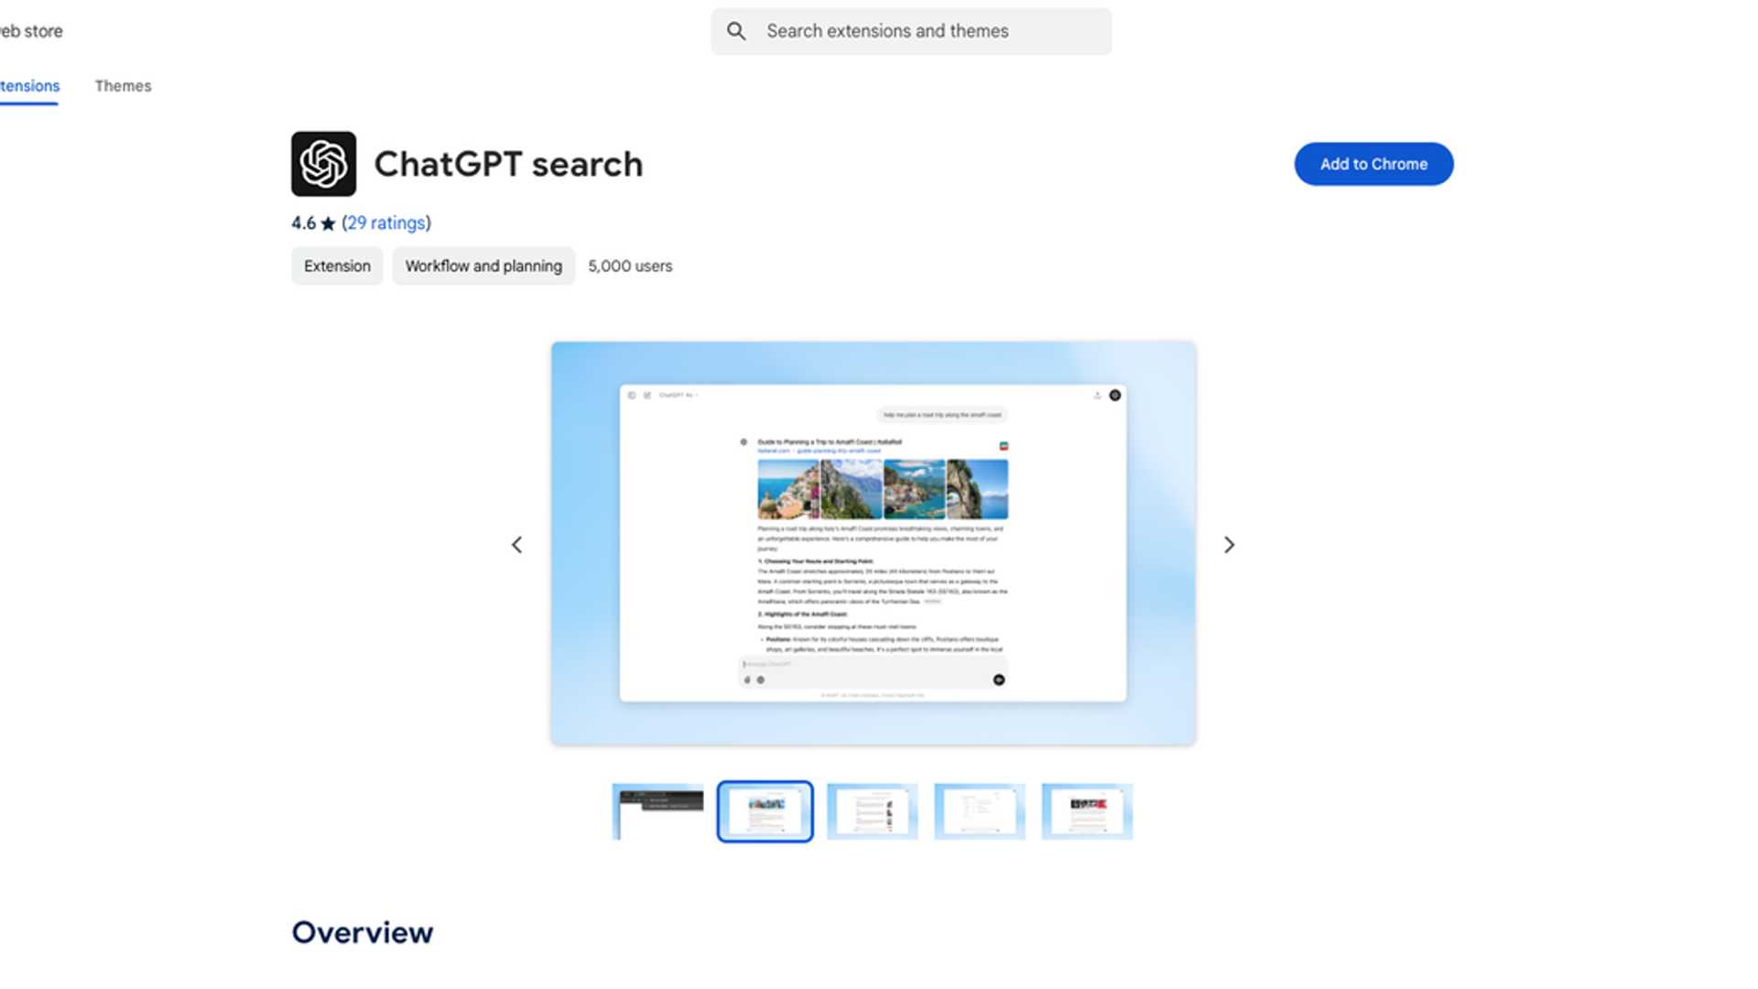Viewport: 1758px width, 989px height.
Task: Collapse back to previous screenshot with back arrow
Action: (x=516, y=545)
